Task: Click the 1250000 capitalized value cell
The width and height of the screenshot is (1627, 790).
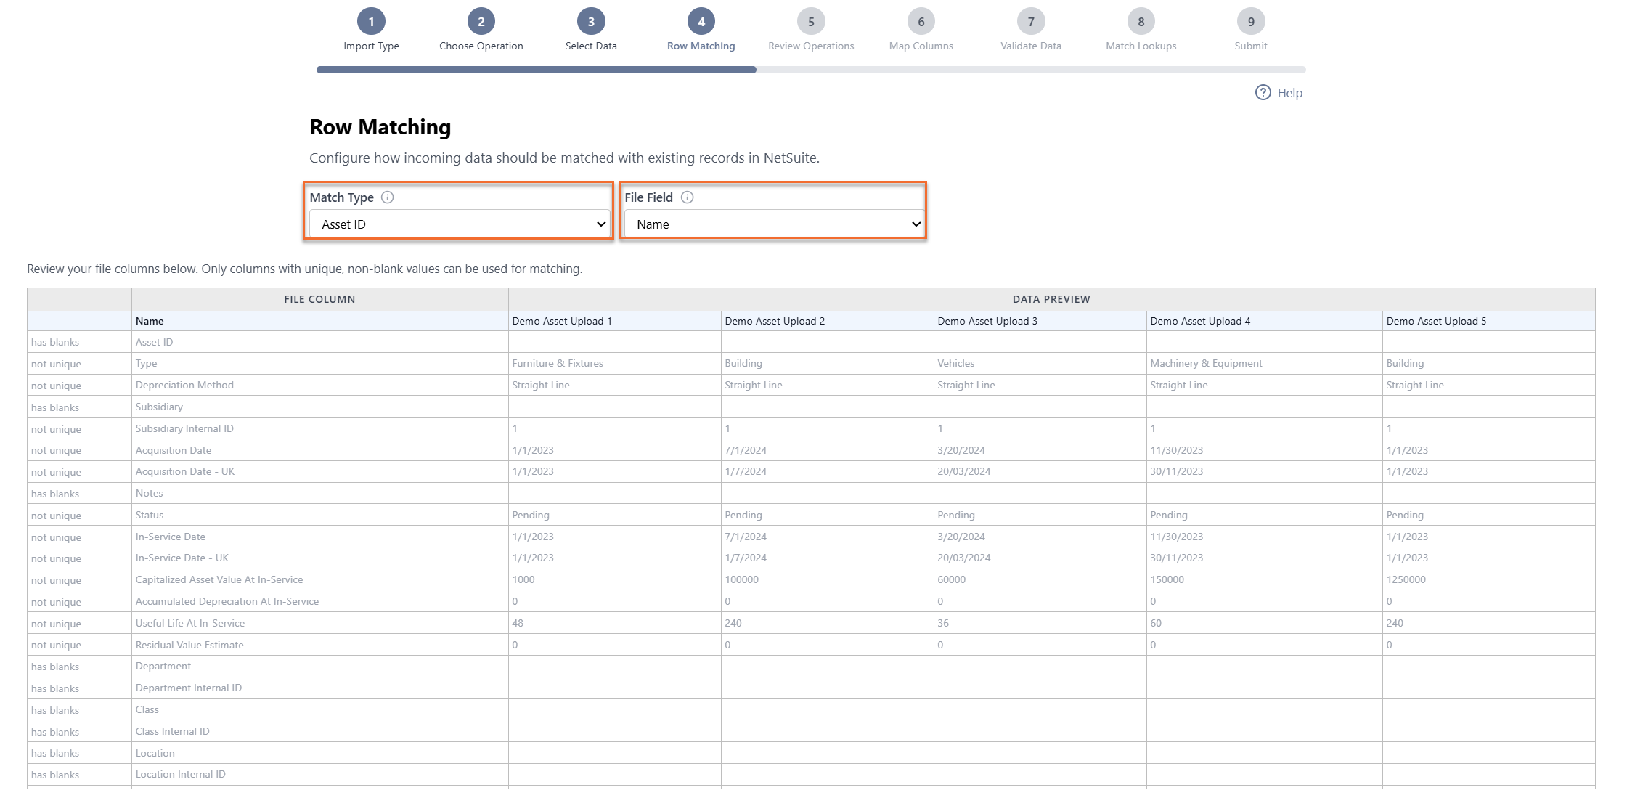Action: click(x=1488, y=580)
